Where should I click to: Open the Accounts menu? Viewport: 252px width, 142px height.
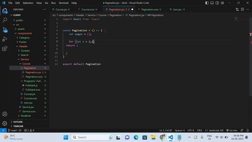point(5,114)
